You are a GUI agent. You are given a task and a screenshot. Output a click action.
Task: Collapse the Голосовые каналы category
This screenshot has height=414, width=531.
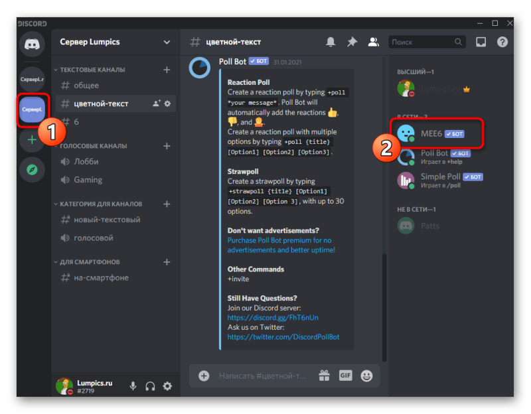tap(90, 146)
